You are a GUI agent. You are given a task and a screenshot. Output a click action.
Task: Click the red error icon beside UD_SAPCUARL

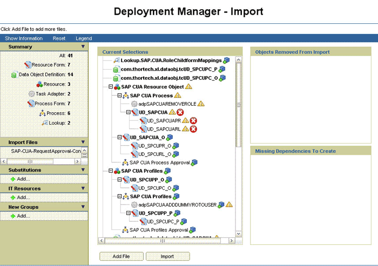pos(193,129)
